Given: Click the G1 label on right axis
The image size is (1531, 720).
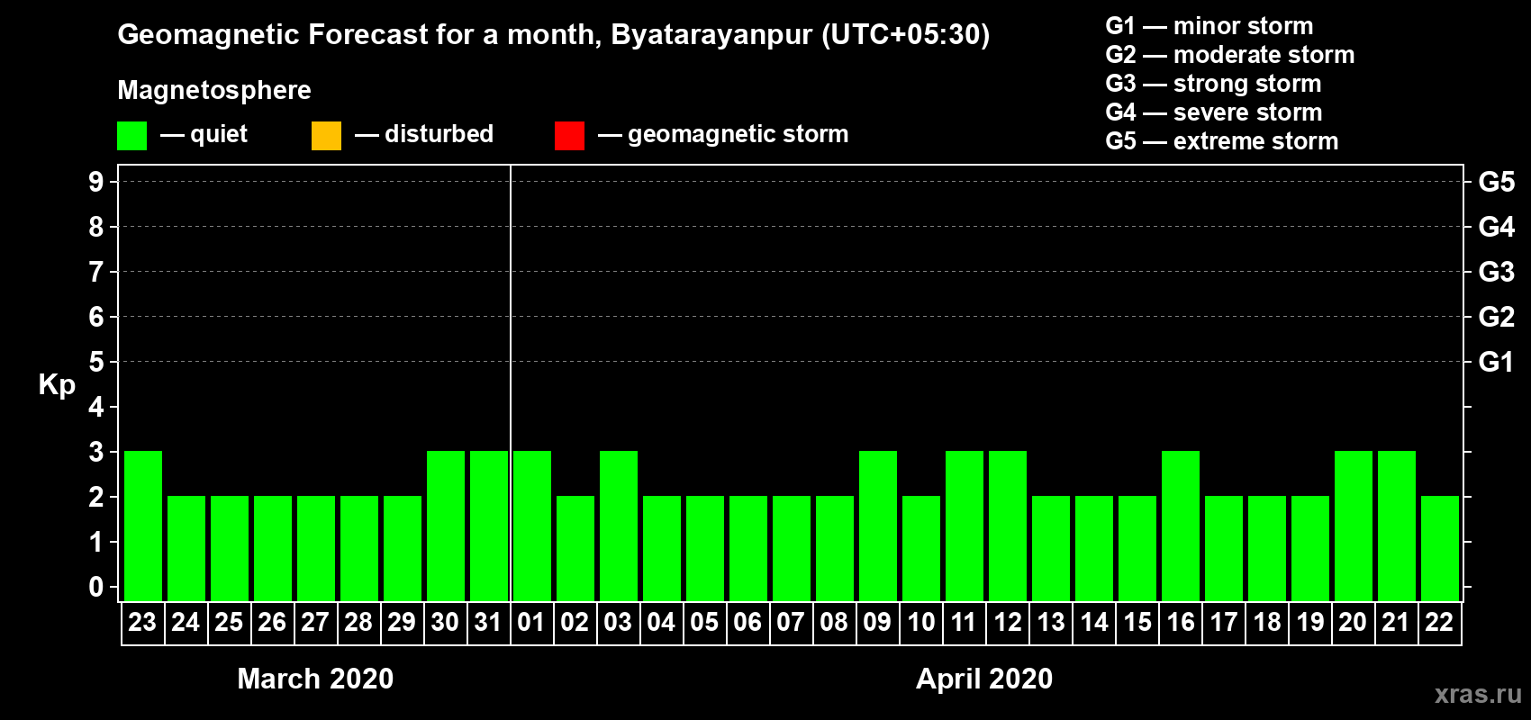Looking at the screenshot, I should click(1497, 362).
